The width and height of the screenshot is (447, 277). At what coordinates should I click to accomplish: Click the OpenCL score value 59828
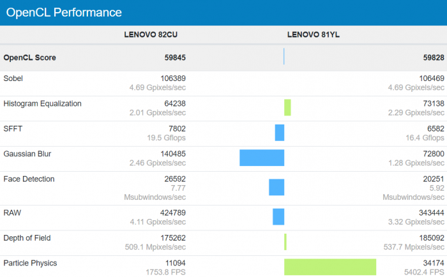(x=434, y=57)
